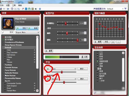
Task: Play the background sound with the lower green arrow
Action: pos(48,79)
